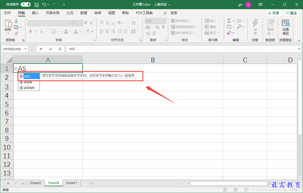Click the Copy icon
This screenshot has width=303, height=193.
(x=16, y=27)
